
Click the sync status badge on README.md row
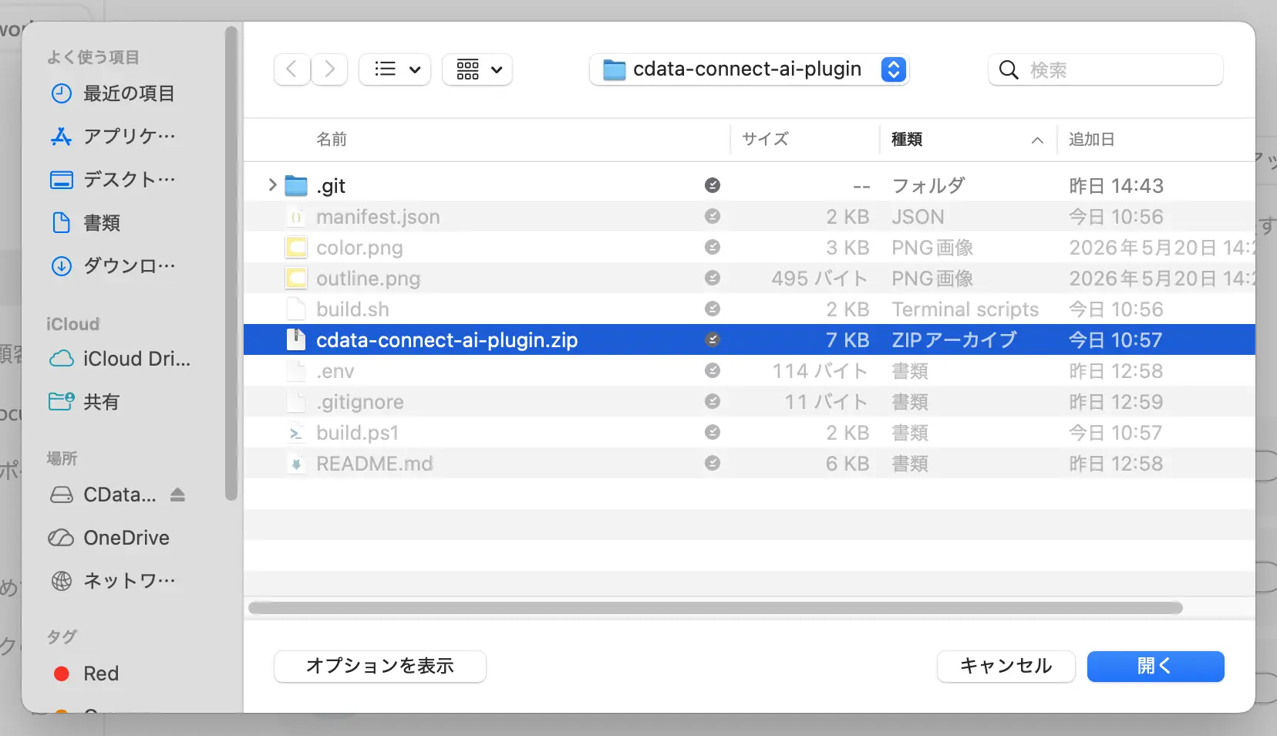tap(713, 463)
